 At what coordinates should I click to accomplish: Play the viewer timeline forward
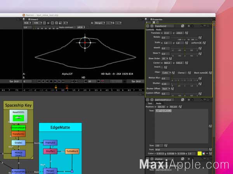pyautogui.click(x=59, y=81)
